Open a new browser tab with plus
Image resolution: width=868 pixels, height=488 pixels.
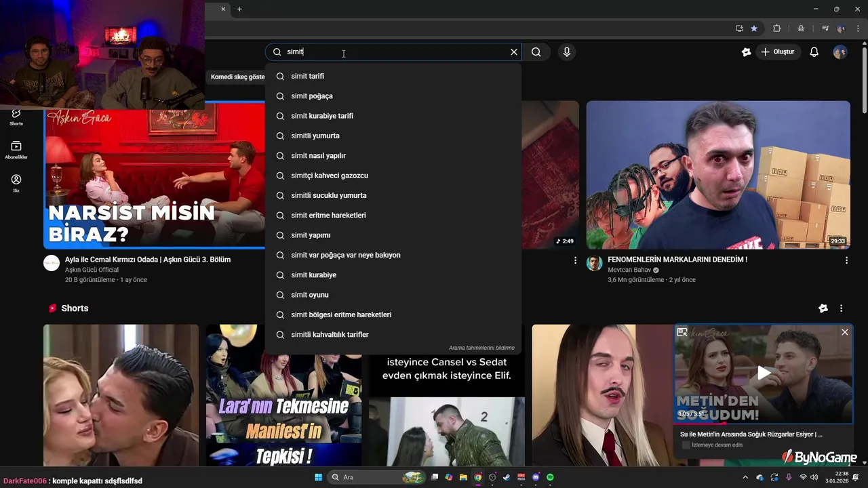click(x=239, y=9)
